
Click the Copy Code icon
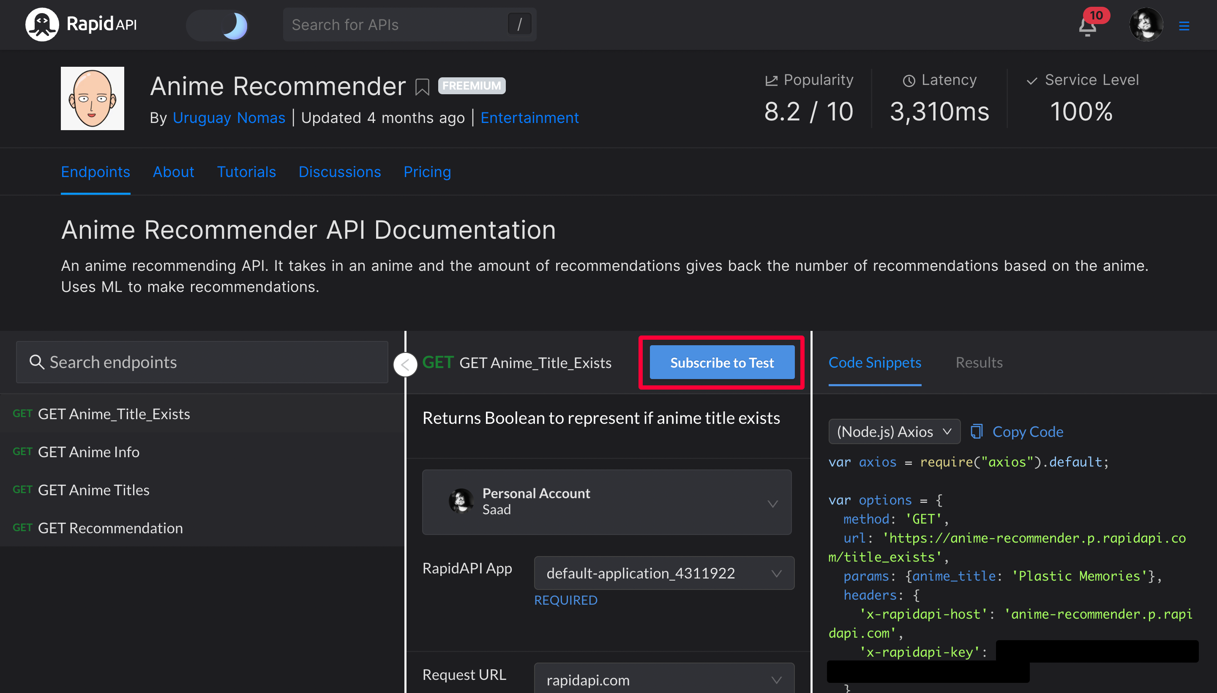[x=976, y=432]
